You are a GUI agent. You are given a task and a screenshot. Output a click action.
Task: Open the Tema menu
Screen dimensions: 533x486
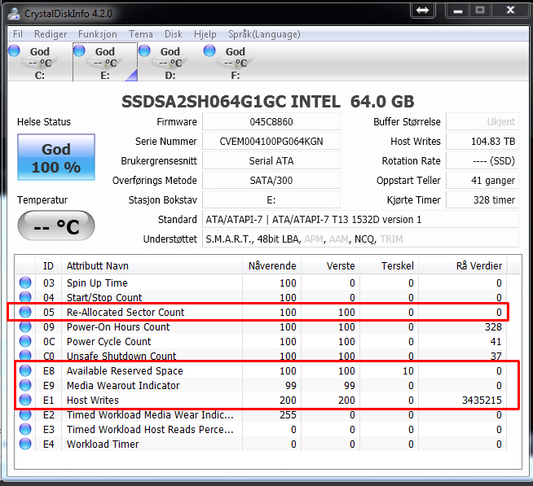141,34
